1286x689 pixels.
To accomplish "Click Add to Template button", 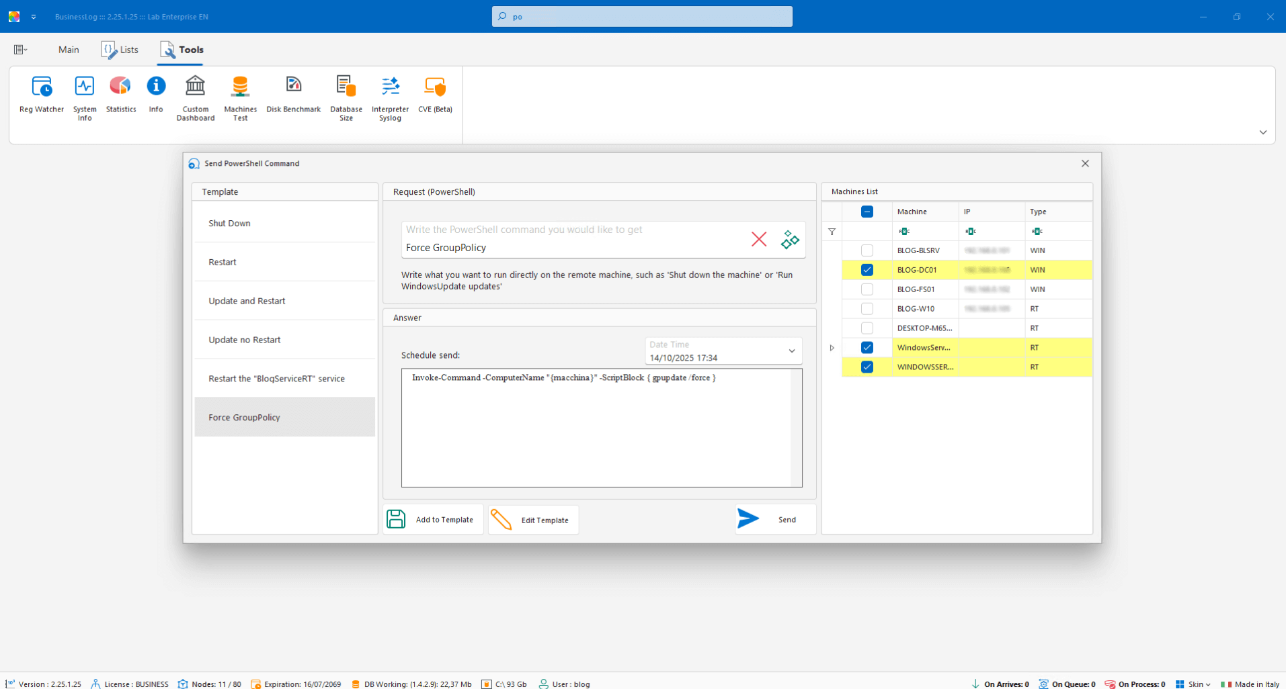I will 433,519.
